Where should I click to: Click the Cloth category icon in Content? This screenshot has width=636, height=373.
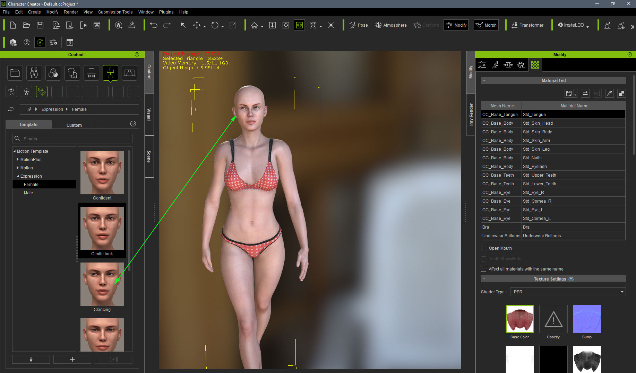pos(72,73)
